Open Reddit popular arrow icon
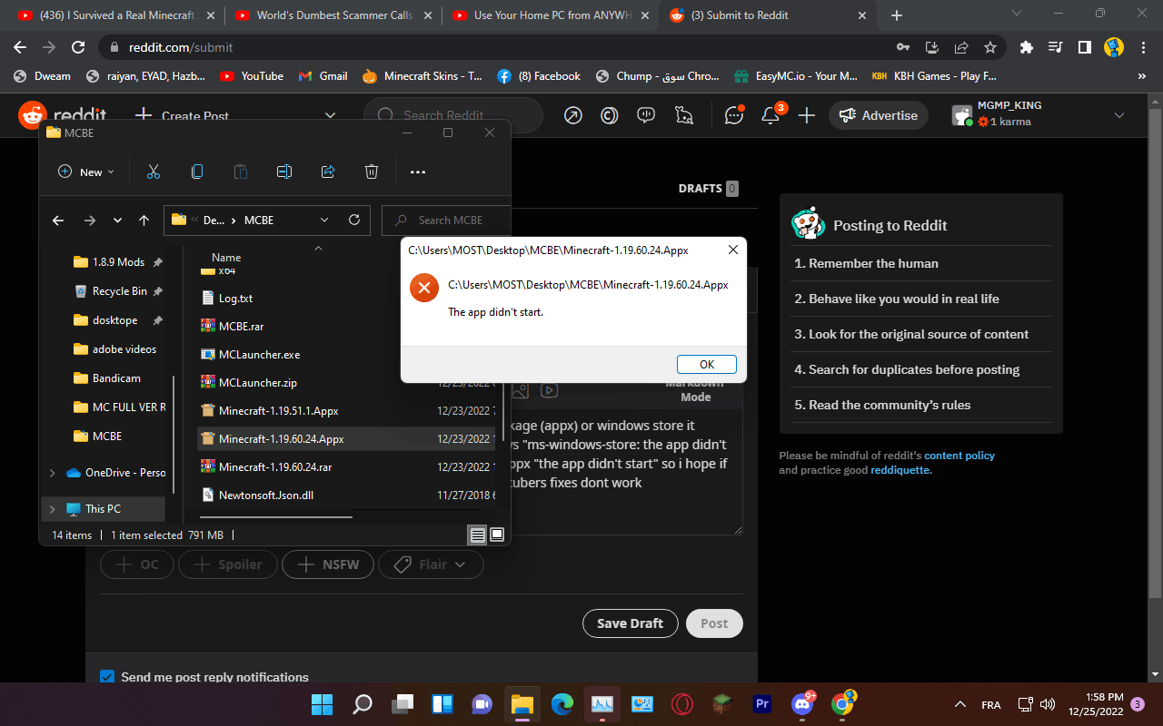Screen dimensions: 1163x726 click(572, 115)
